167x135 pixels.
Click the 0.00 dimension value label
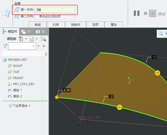tap(67, 90)
